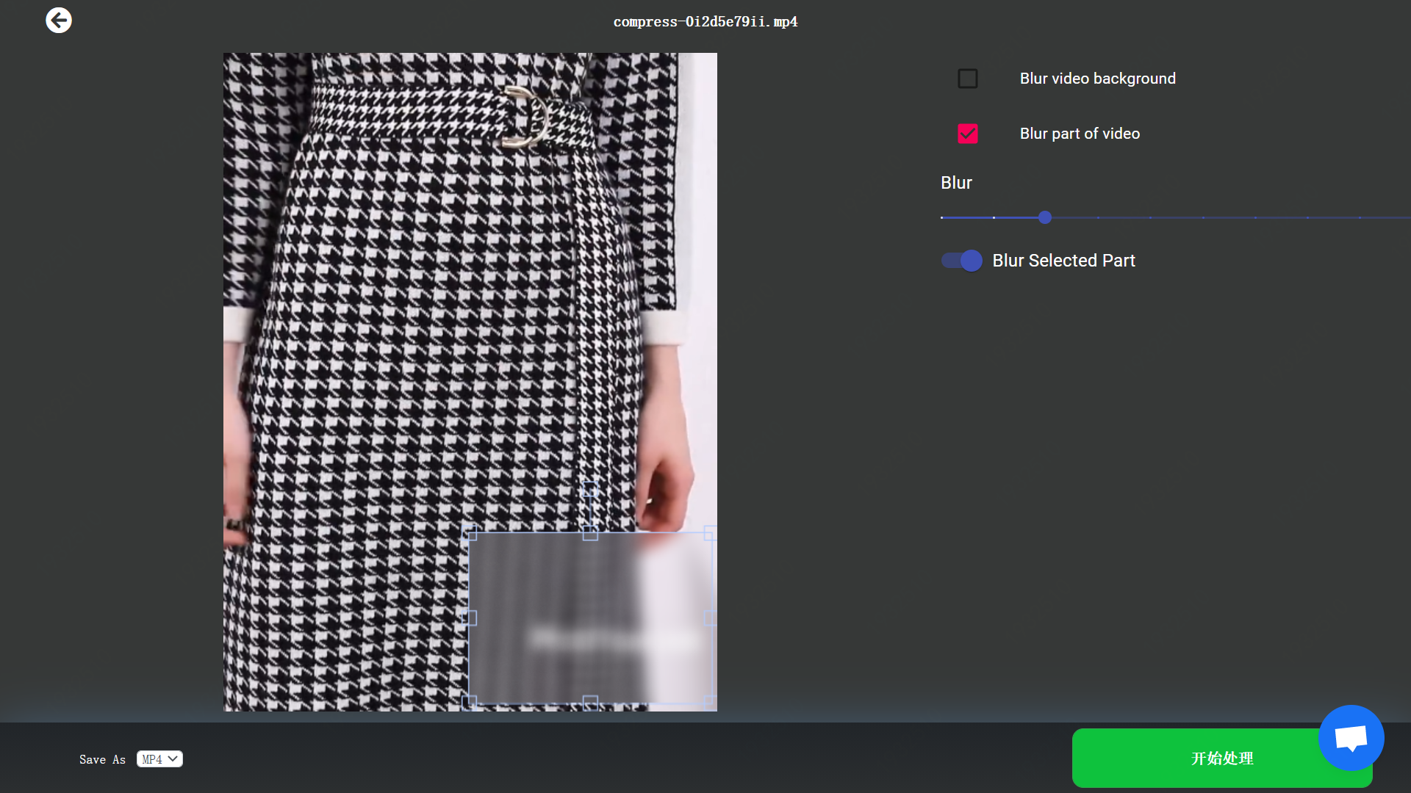Click the top-right handle of blur region
Screen dimensions: 1411x793
coord(710,534)
